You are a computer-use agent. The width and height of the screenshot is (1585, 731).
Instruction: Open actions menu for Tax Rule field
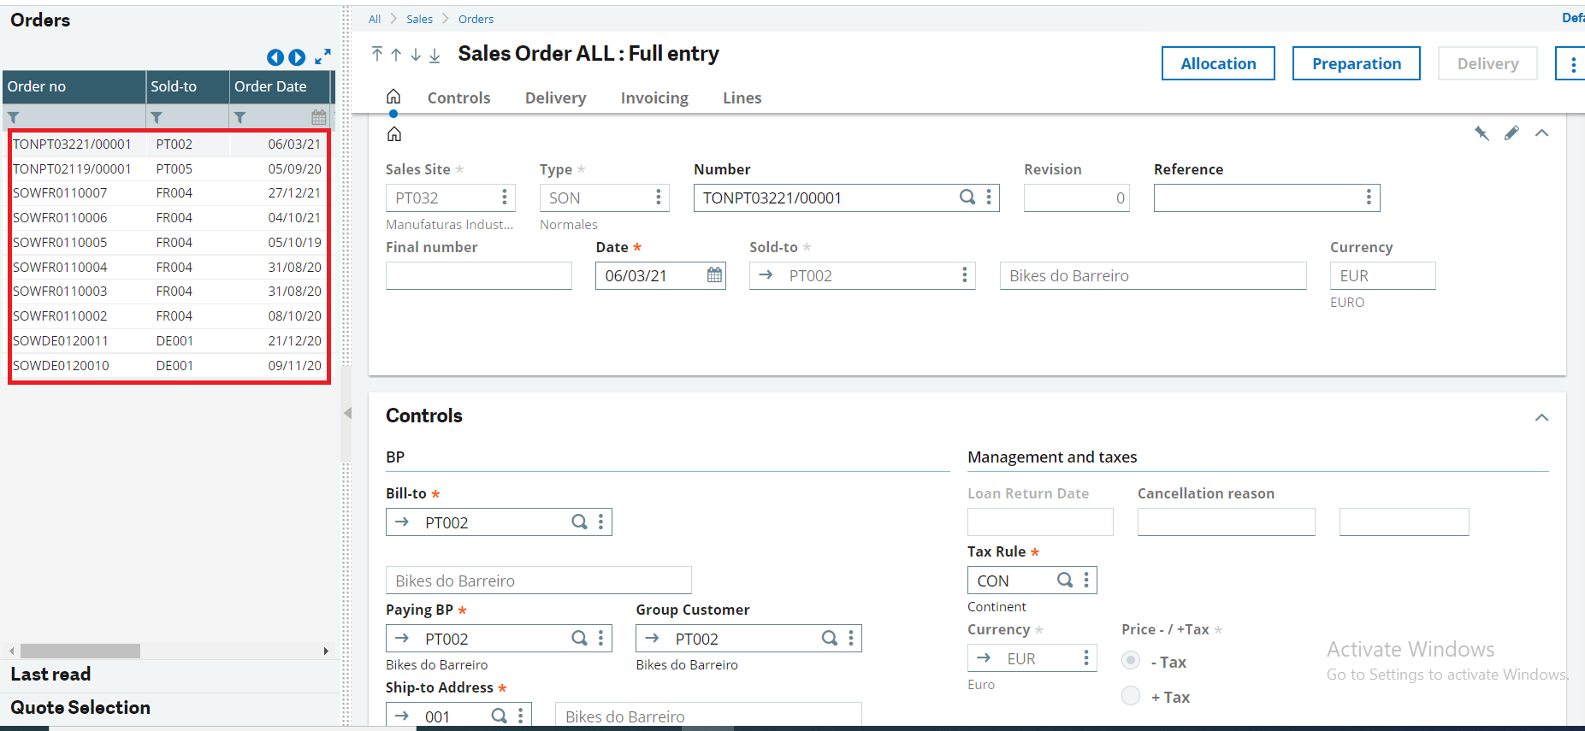point(1086,580)
